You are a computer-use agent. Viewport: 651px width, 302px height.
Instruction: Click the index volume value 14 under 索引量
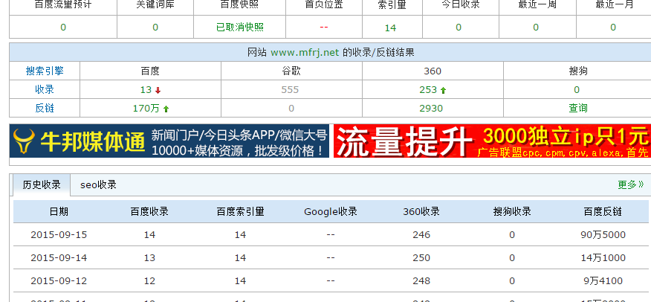390,28
